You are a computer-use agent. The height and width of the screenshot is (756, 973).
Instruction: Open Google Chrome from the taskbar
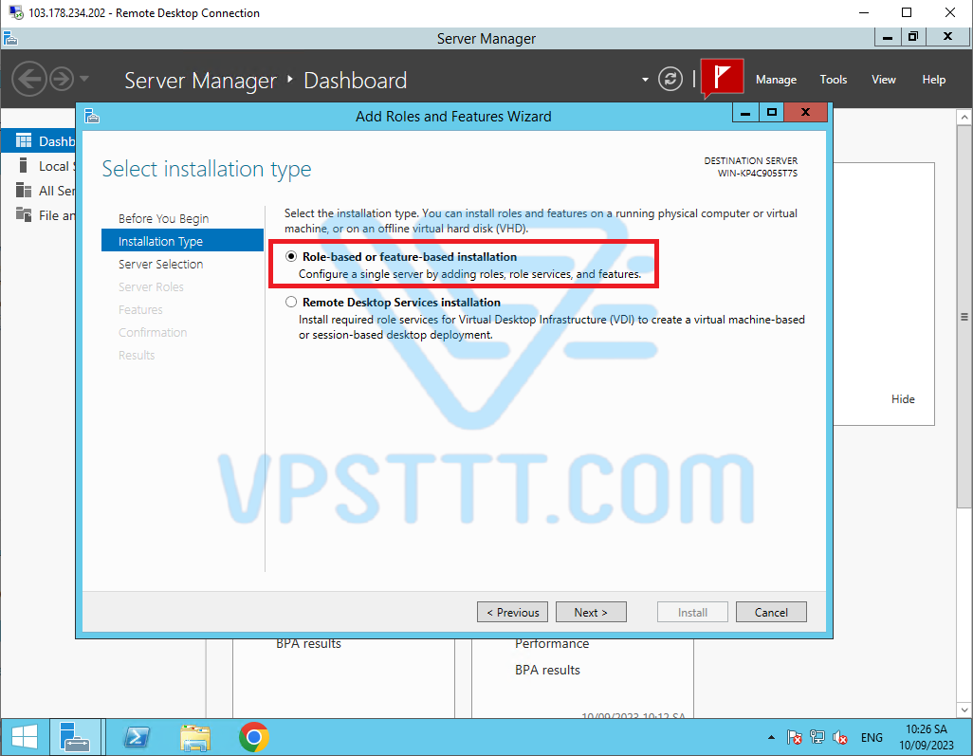point(254,737)
